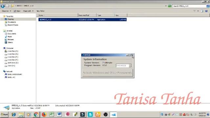
Task: Open Local Disk (C:) drive
Action: coord(11,51)
